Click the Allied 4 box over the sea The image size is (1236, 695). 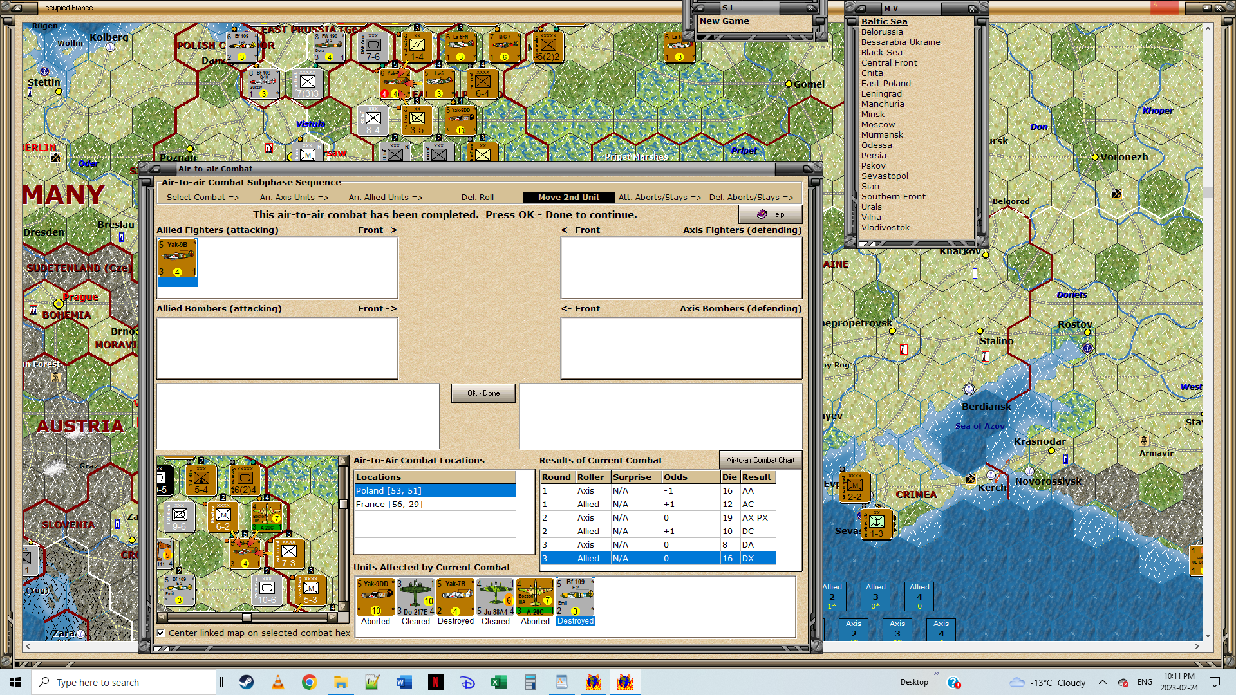click(x=919, y=597)
